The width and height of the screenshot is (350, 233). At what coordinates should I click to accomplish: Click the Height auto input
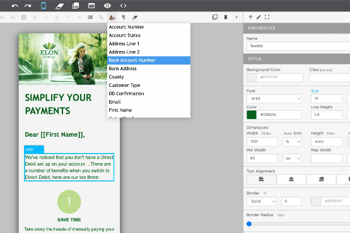pyautogui.click(x=327, y=142)
